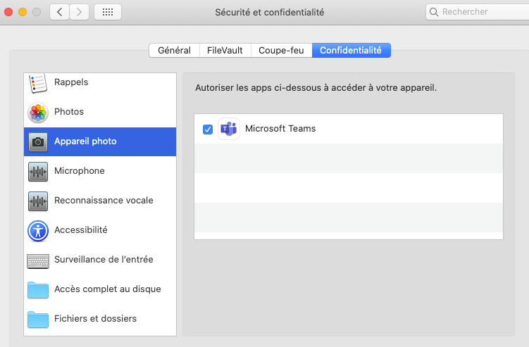
Task: Go back with the left chevron button
Action: (59, 12)
